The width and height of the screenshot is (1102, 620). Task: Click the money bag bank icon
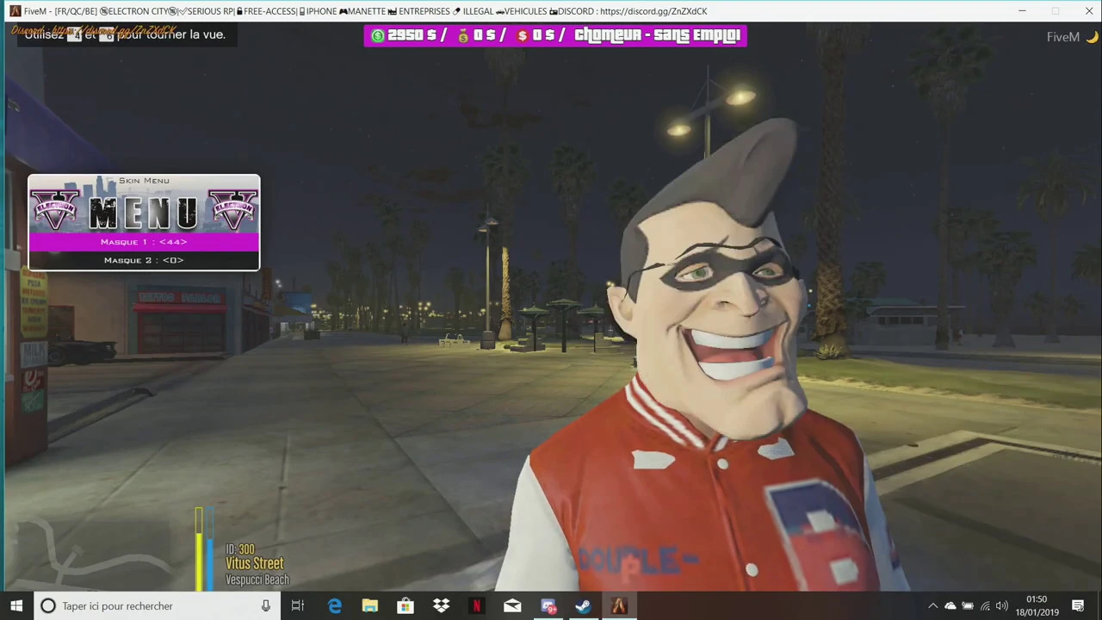point(464,36)
